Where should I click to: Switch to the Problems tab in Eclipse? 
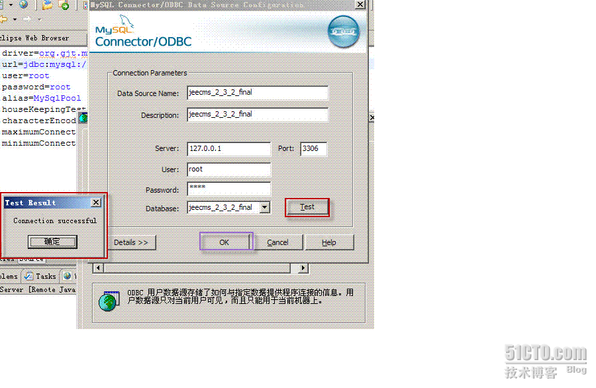(x=9, y=276)
